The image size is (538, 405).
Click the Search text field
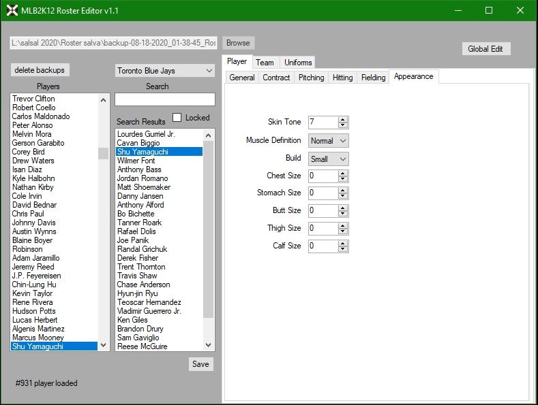pyautogui.click(x=165, y=99)
